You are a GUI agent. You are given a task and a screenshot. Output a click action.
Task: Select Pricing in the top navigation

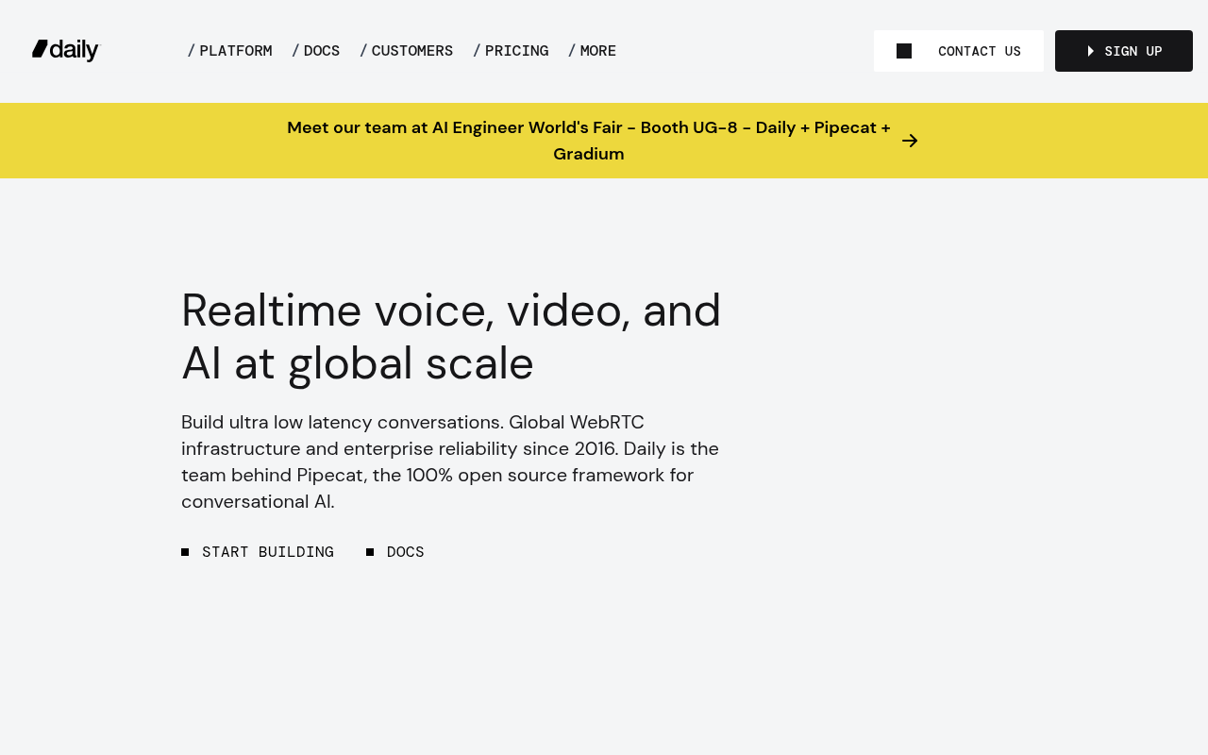(x=511, y=51)
